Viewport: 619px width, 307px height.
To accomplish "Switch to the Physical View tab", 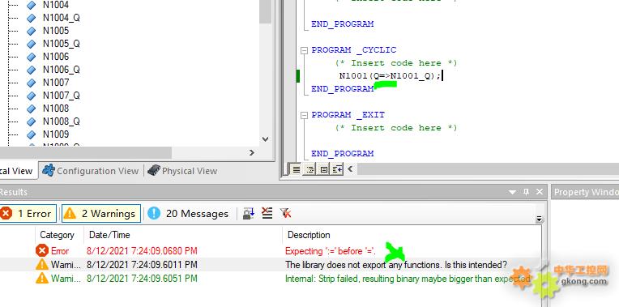I will point(182,171).
